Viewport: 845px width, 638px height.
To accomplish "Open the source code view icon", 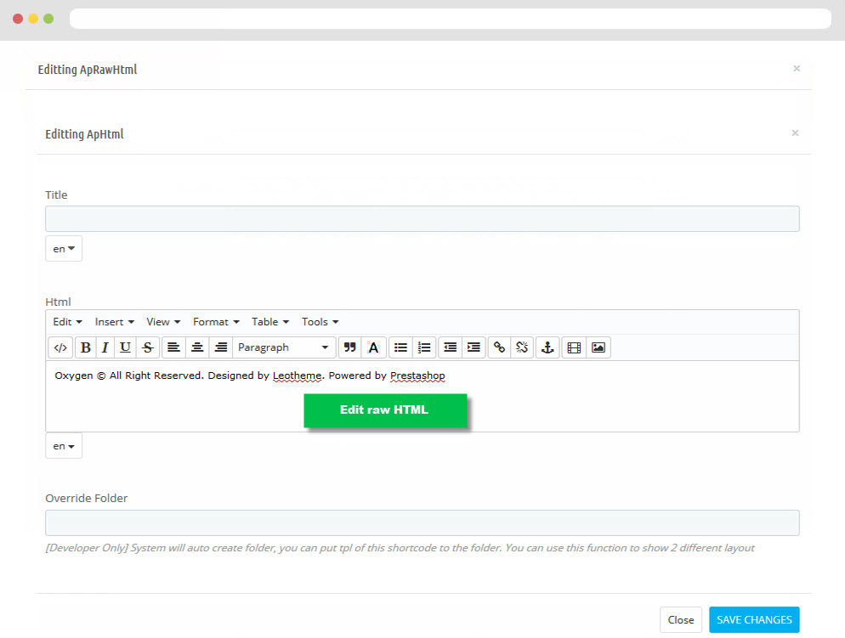I will (60, 347).
